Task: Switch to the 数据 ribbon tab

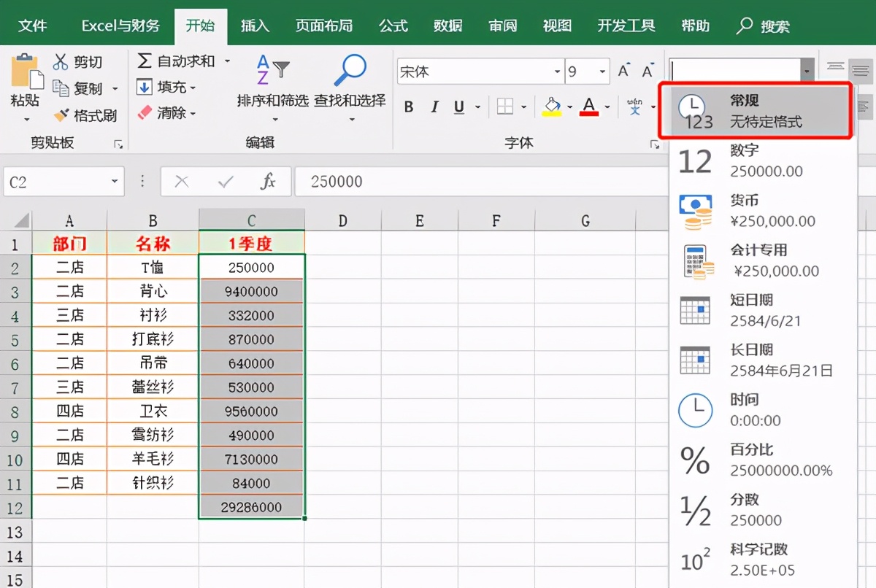Action: pos(447,26)
